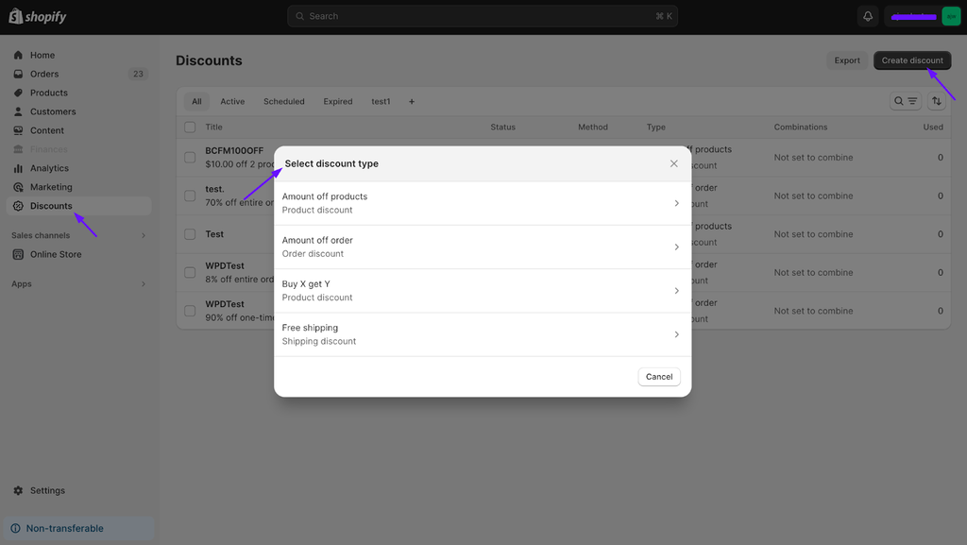Select the checkbox for Test discount
This screenshot has width=967, height=545.
pos(190,234)
